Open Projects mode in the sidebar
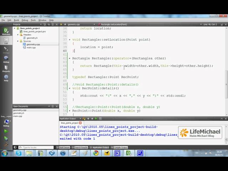Viewport: 228px width, 171px height. tap(6, 69)
